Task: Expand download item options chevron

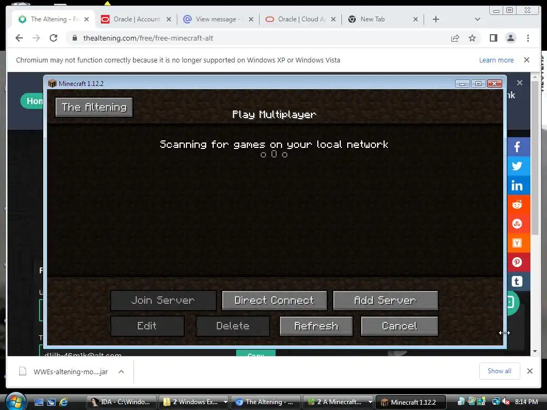Action: point(121,372)
